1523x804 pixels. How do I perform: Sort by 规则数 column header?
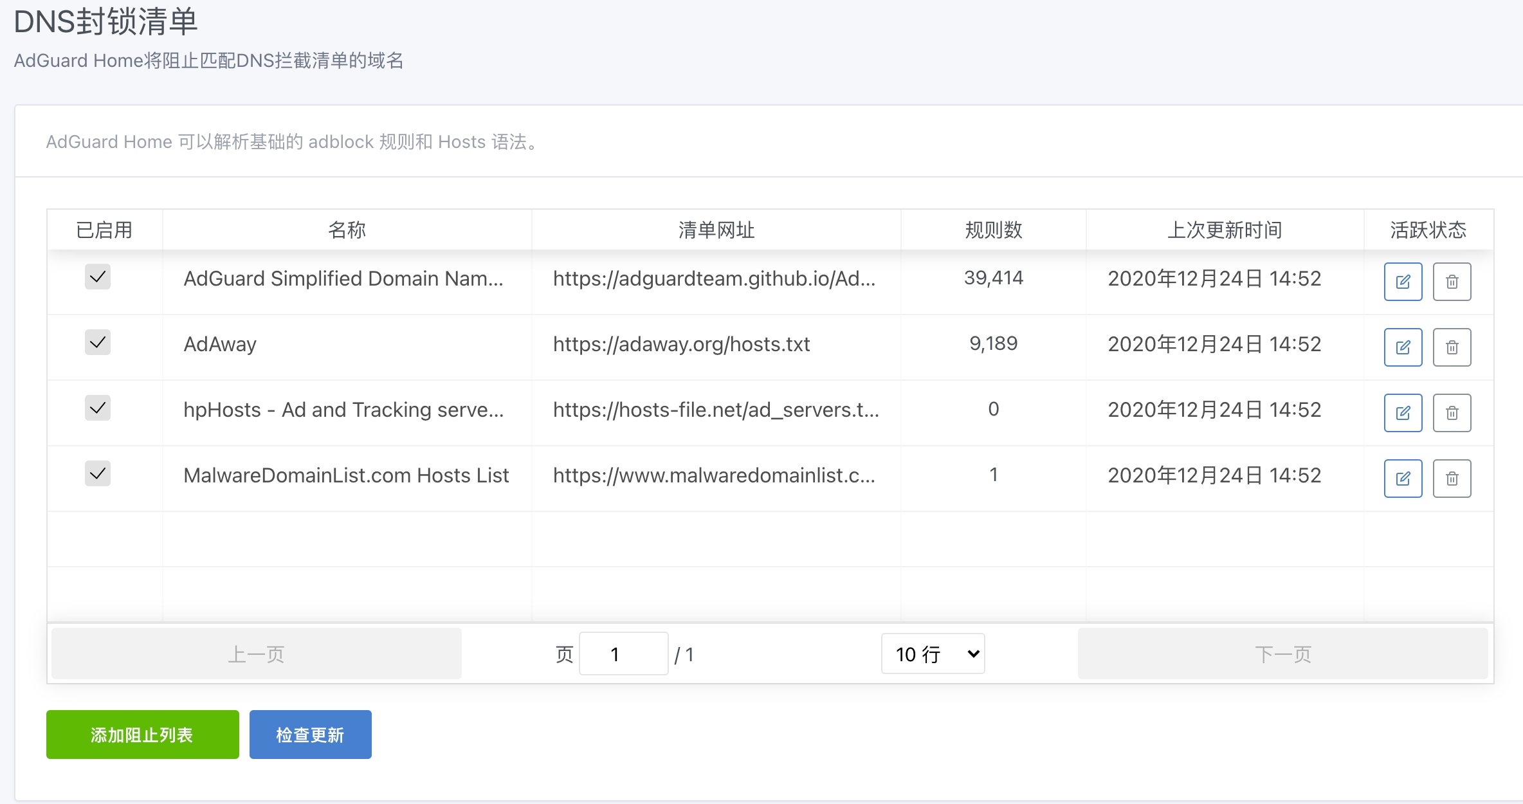[x=993, y=230]
